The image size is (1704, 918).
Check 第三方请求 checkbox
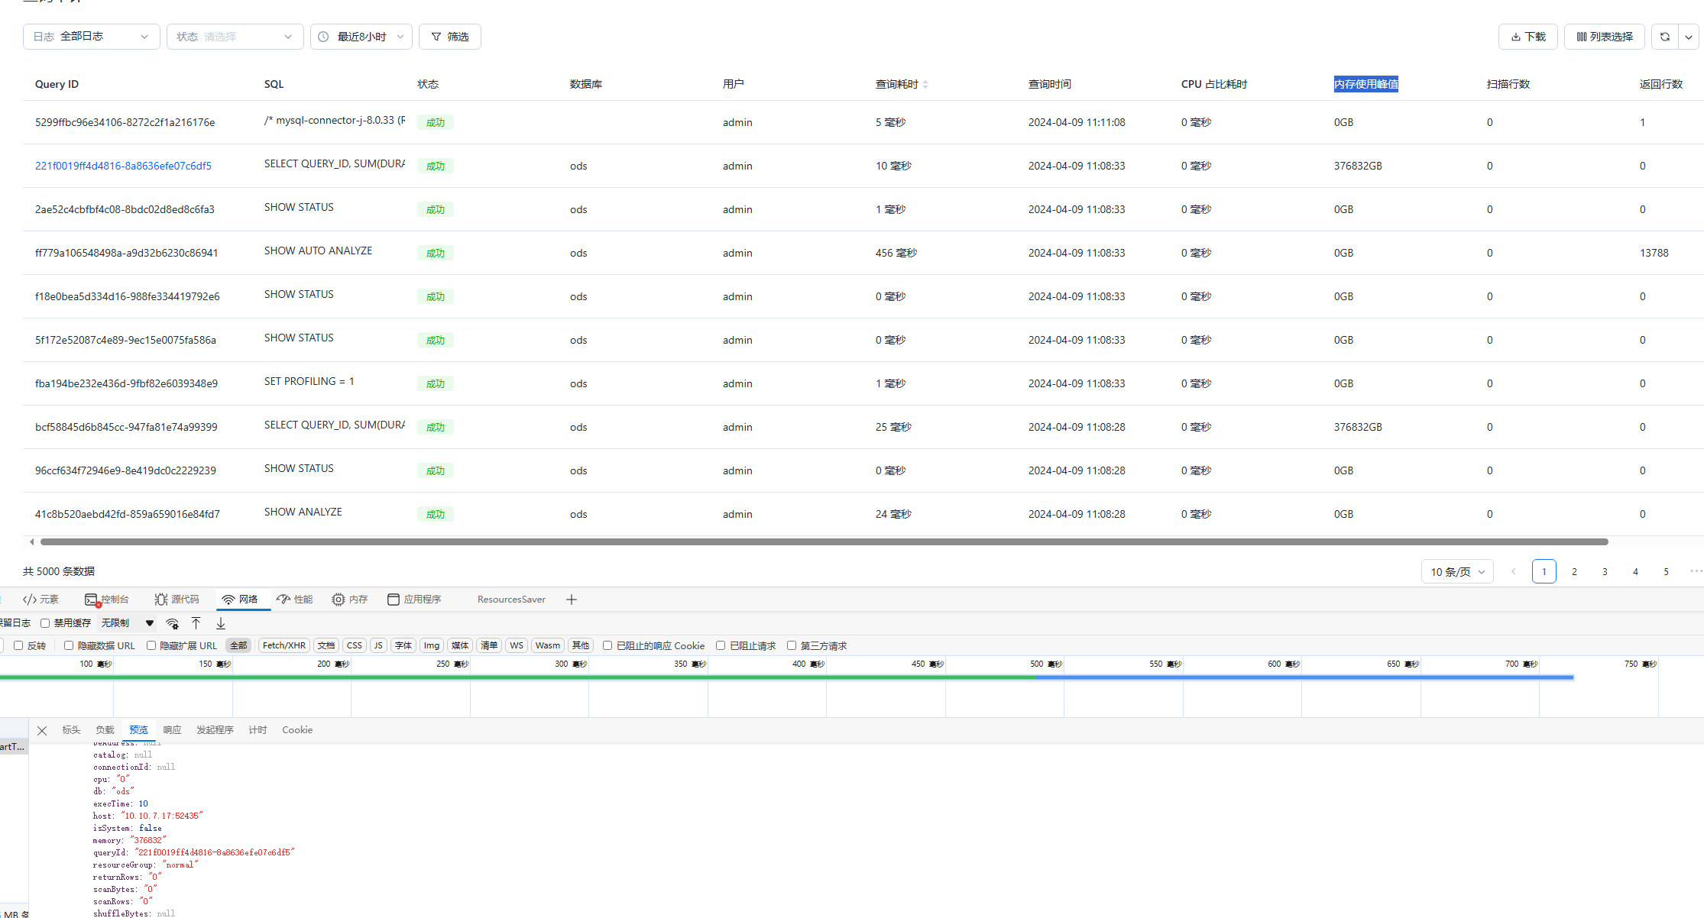click(792, 645)
